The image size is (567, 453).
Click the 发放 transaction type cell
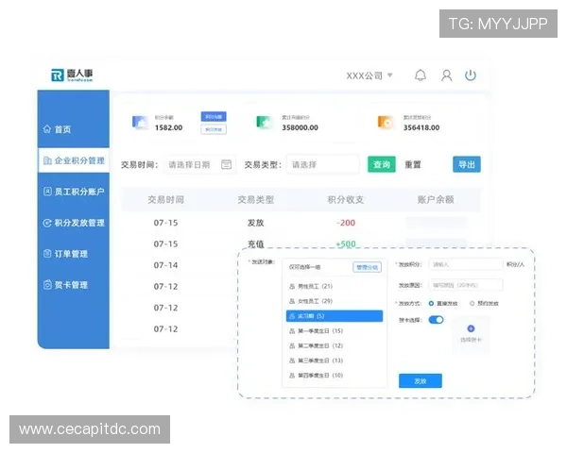tap(256, 223)
